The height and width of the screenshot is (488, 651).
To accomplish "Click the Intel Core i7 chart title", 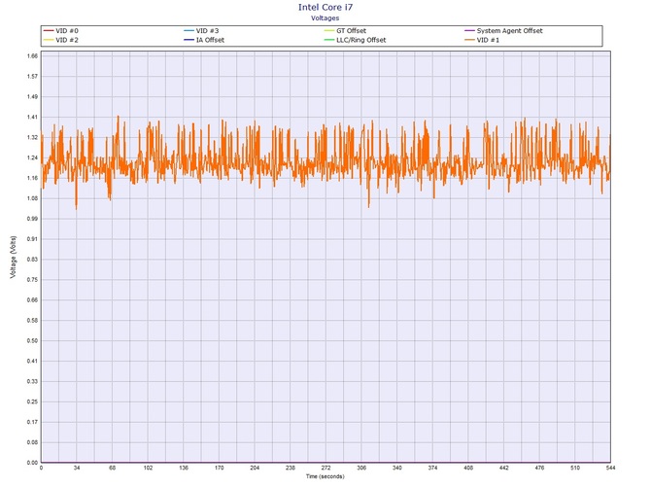I will click(x=325, y=7).
